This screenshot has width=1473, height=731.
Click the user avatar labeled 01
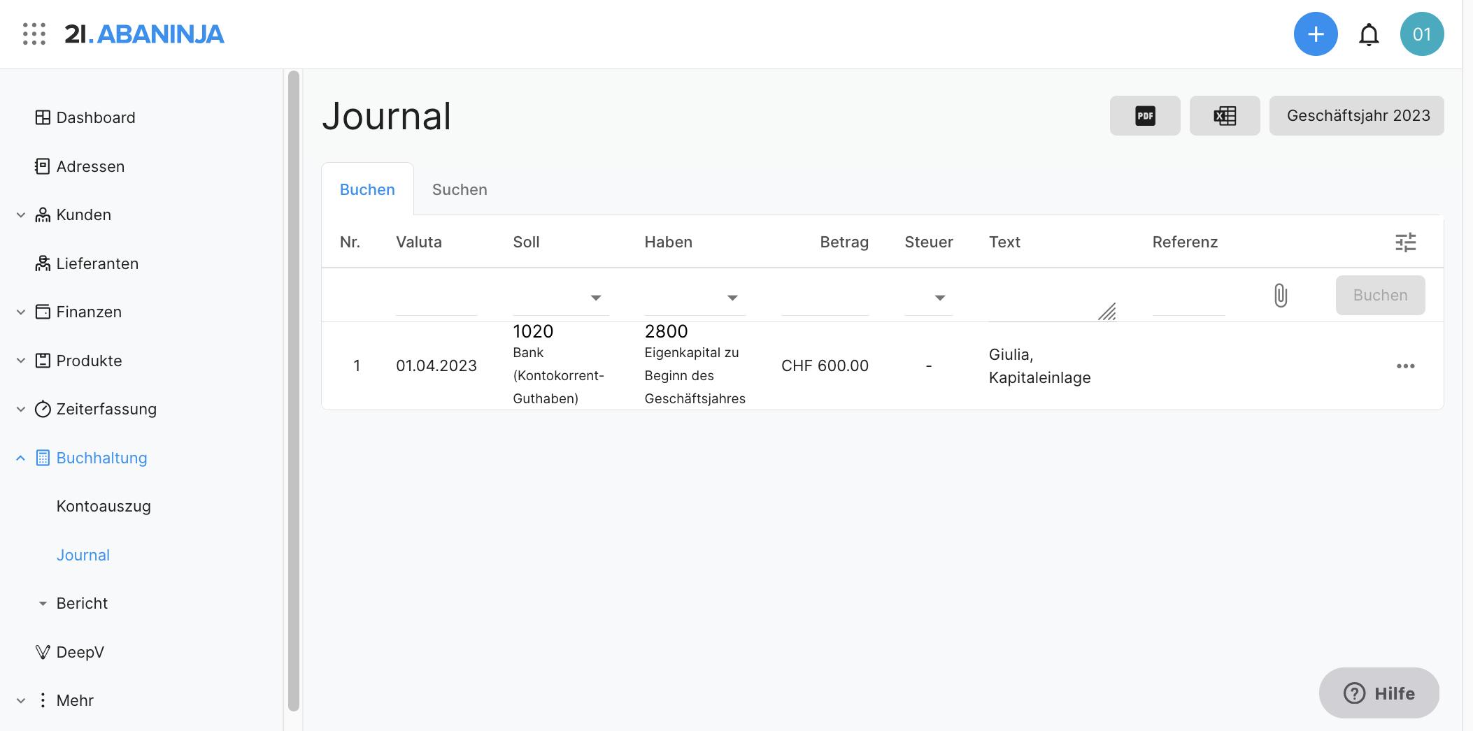point(1421,34)
